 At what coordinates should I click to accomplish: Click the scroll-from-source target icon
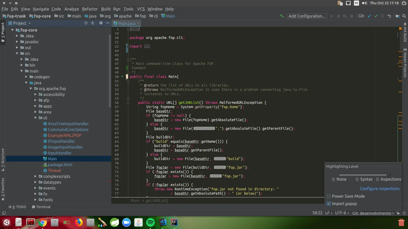86,23
